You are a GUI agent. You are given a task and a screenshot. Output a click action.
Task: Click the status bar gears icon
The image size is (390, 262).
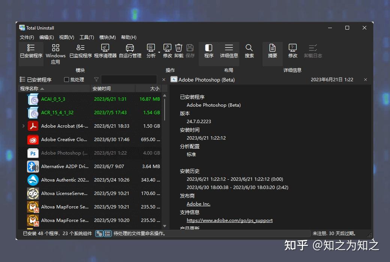click(99, 234)
